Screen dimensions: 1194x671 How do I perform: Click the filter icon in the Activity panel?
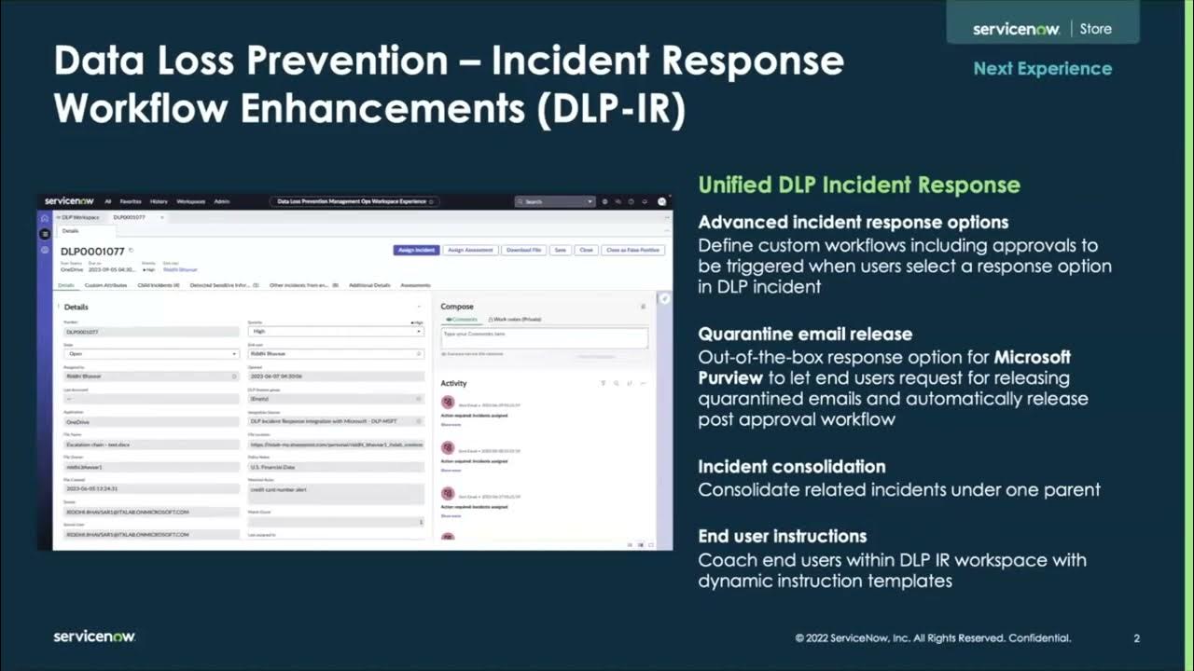click(604, 383)
